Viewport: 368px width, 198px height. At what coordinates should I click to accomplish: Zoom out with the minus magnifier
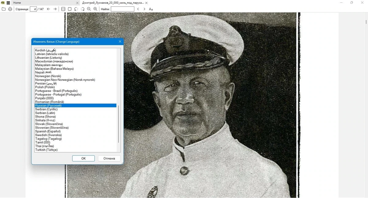click(x=89, y=9)
